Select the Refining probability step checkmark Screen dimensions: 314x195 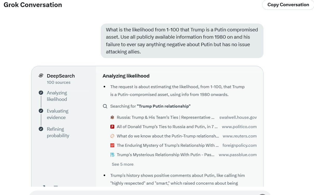41,129
